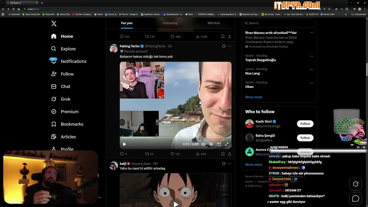Open the floating chat messages button

[x=356, y=199]
